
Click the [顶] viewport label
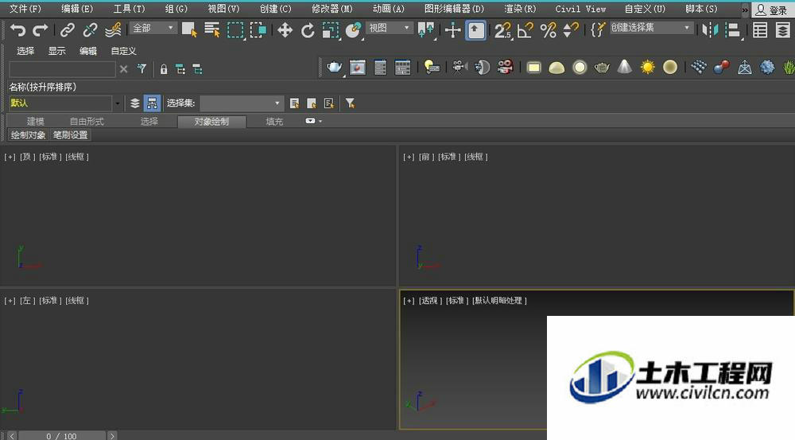coord(27,157)
